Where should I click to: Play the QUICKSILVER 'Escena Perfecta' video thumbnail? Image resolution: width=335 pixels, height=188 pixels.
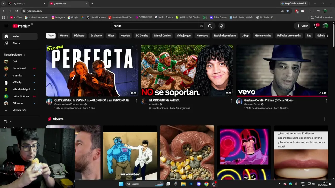click(x=92, y=70)
